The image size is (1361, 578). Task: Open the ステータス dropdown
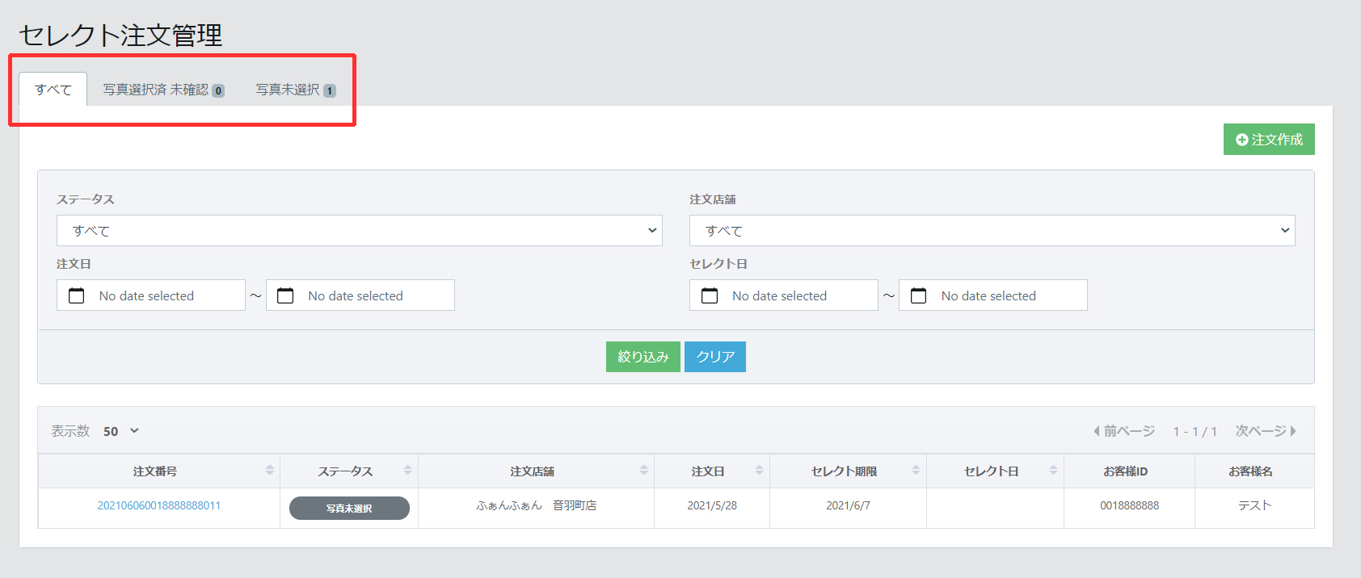coord(359,231)
